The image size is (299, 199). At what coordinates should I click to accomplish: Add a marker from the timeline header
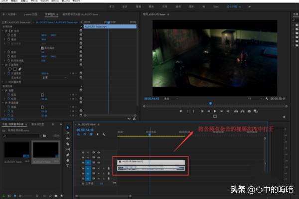click(x=98, y=134)
